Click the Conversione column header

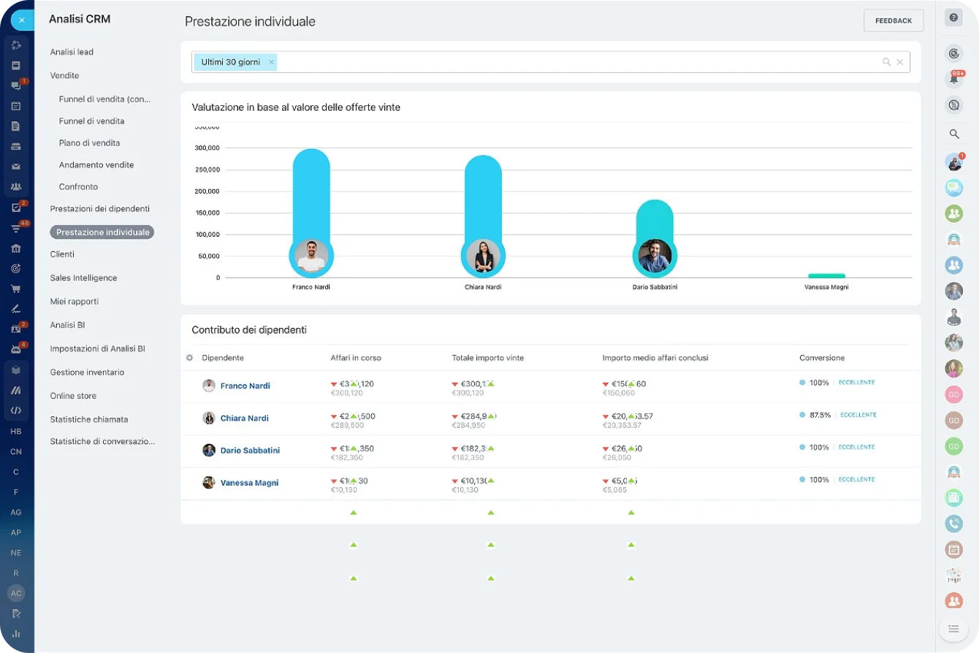[x=822, y=358]
